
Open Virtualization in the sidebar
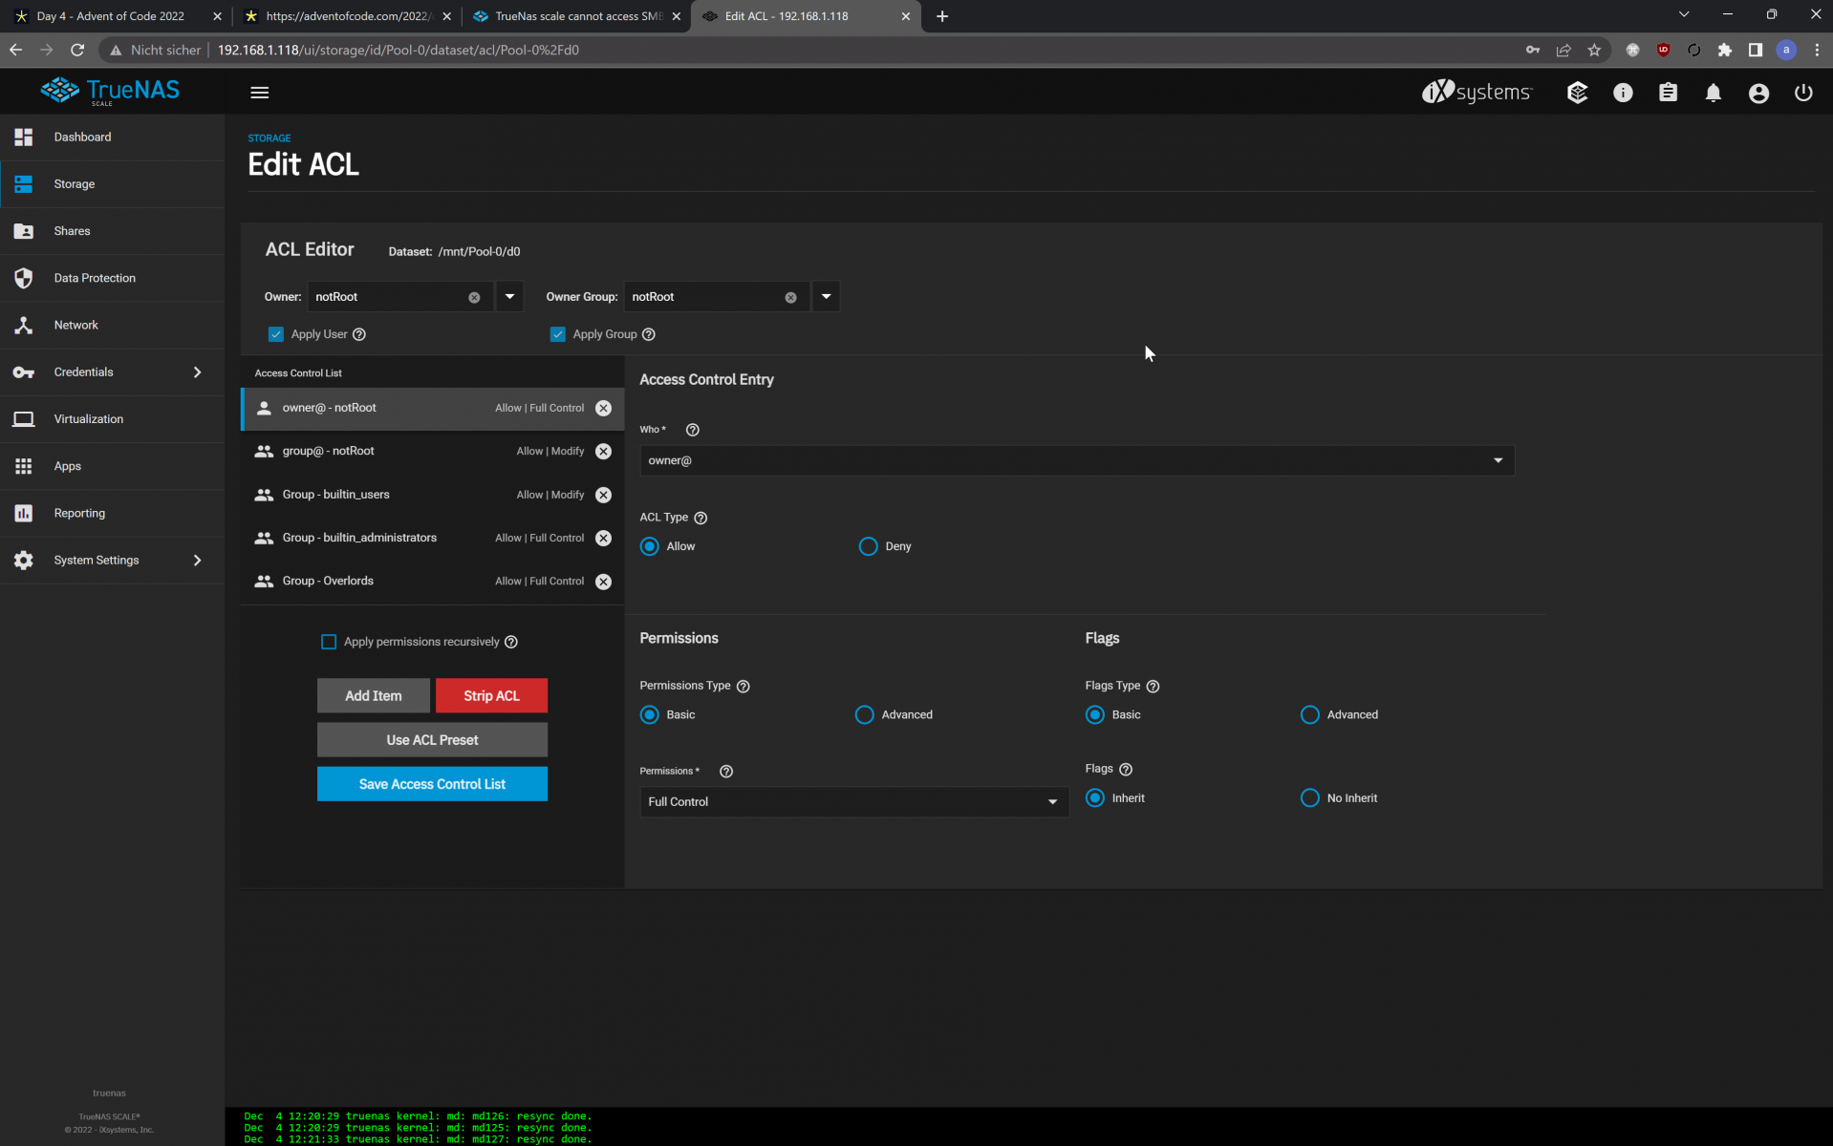click(112, 419)
